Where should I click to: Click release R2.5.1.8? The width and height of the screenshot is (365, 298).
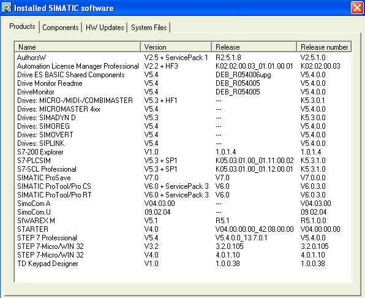click(x=228, y=57)
